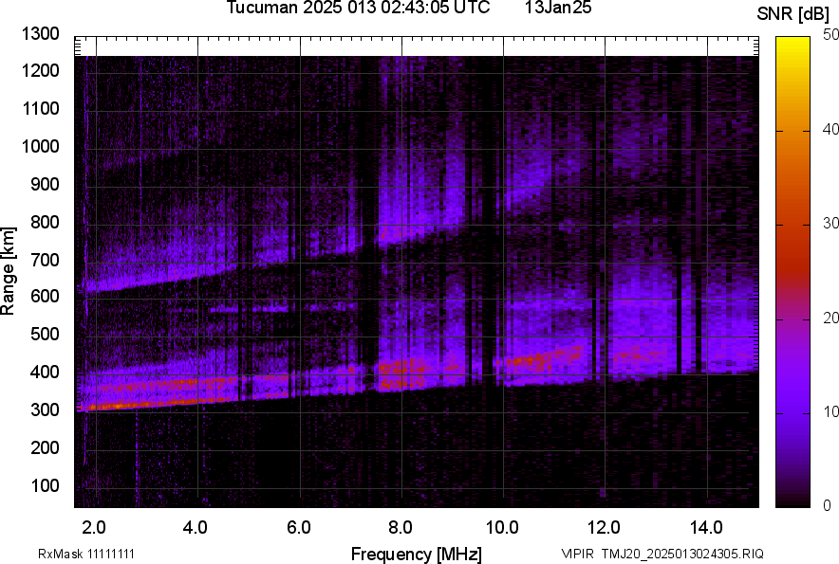Screen dimensions: 839x564
Task: Click the range tick label '1000'
Action: (40, 146)
